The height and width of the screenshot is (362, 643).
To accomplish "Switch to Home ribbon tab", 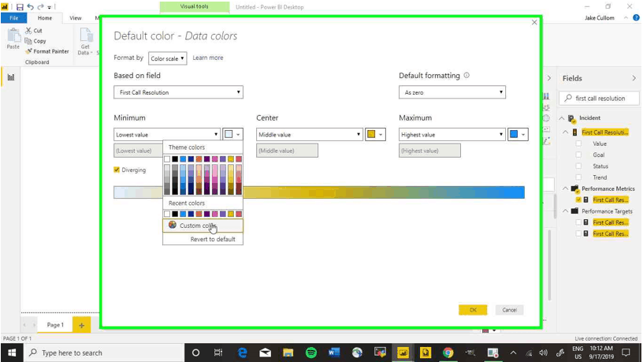I will 45,18.
